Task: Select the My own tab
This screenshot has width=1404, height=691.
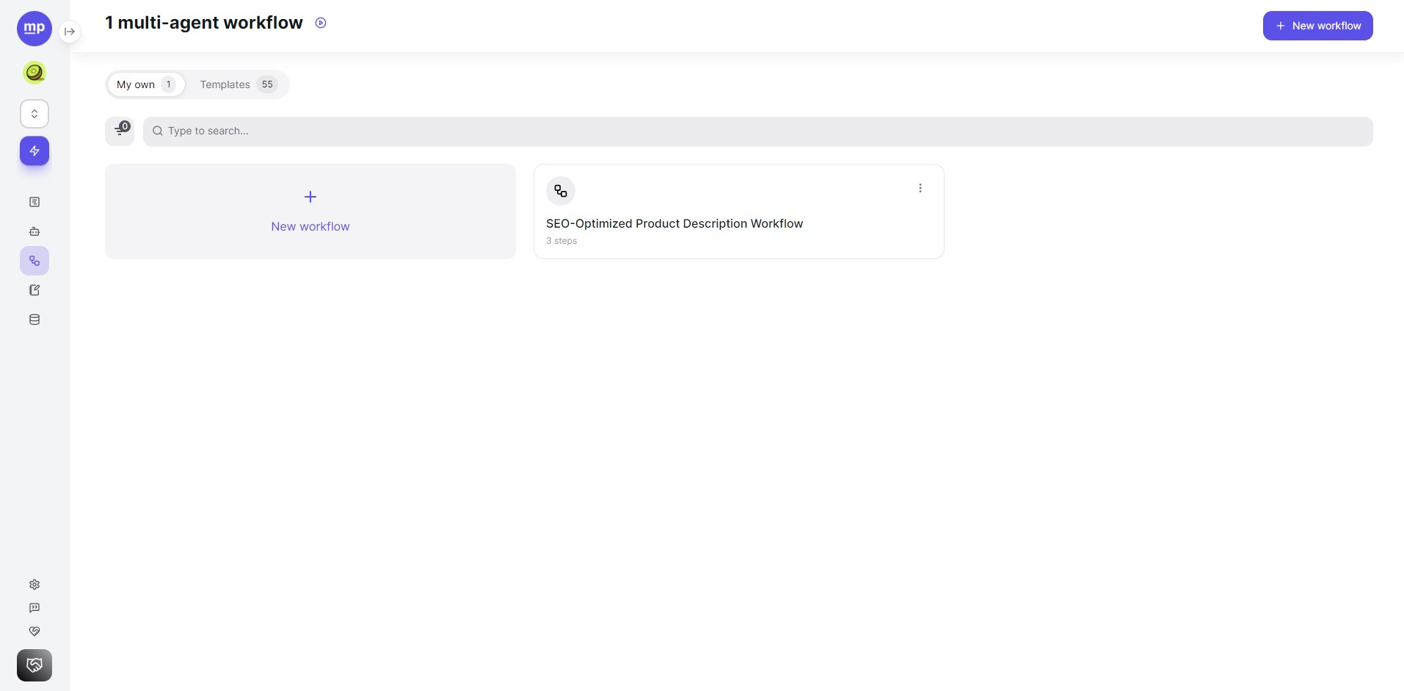Action: [146, 84]
